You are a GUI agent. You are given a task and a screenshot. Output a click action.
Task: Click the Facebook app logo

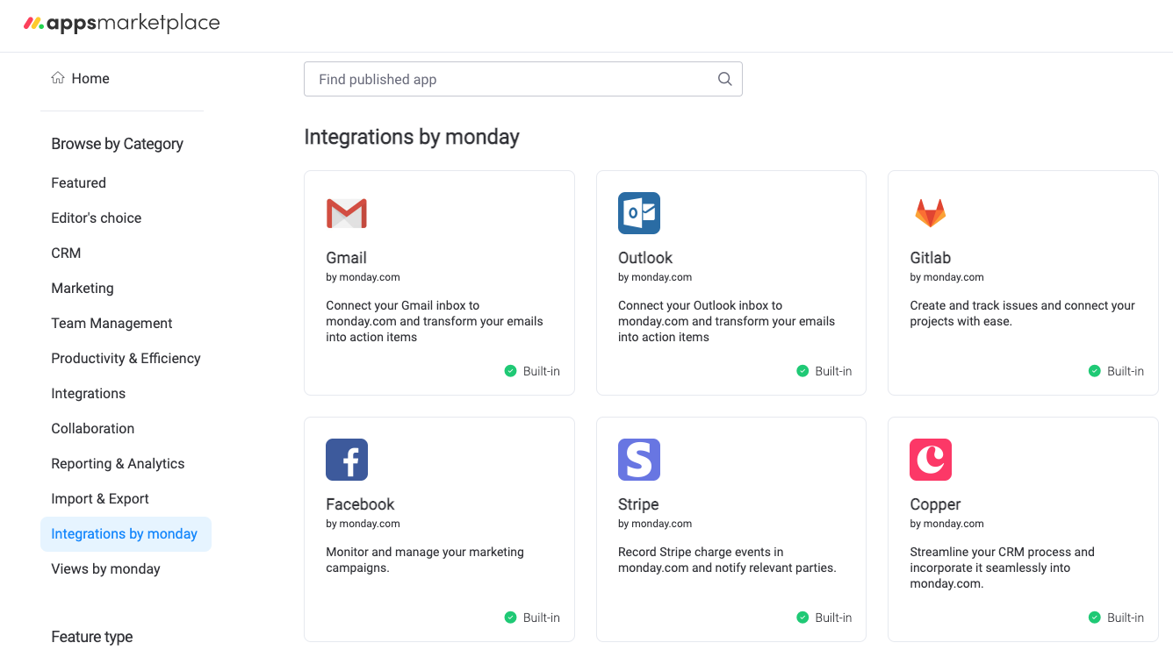[347, 460]
